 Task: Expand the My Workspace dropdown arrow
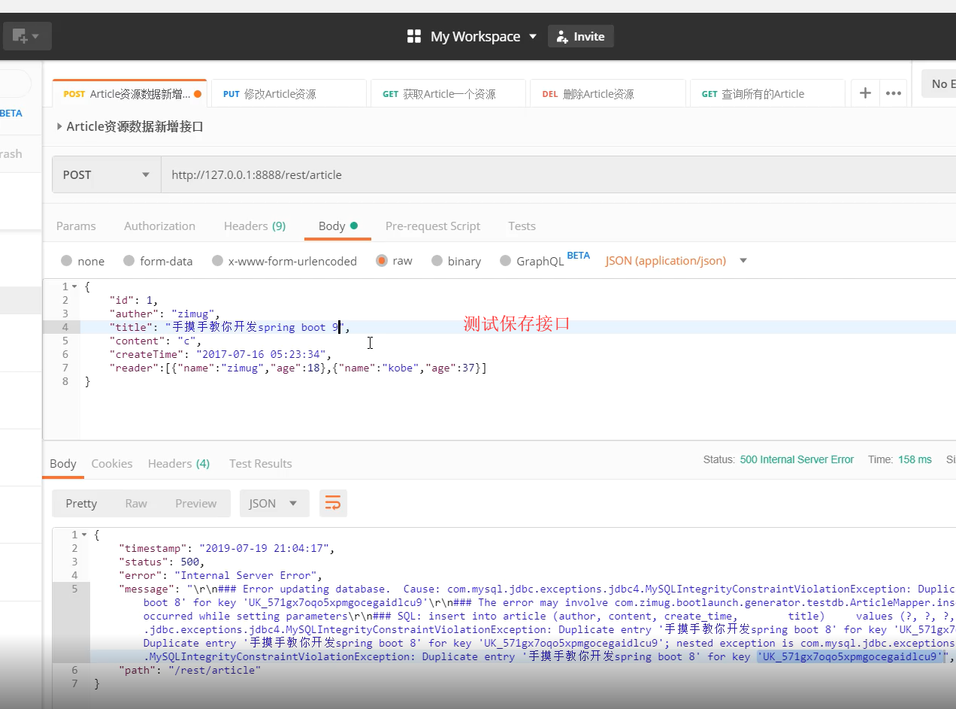tap(533, 36)
